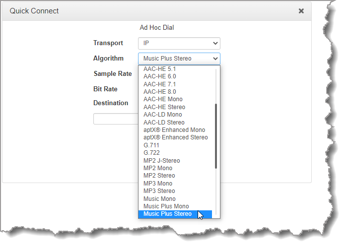Viewport: 351px width, 252px height.
Task: Choose AAC-HE Mono algorithm
Action: click(163, 99)
